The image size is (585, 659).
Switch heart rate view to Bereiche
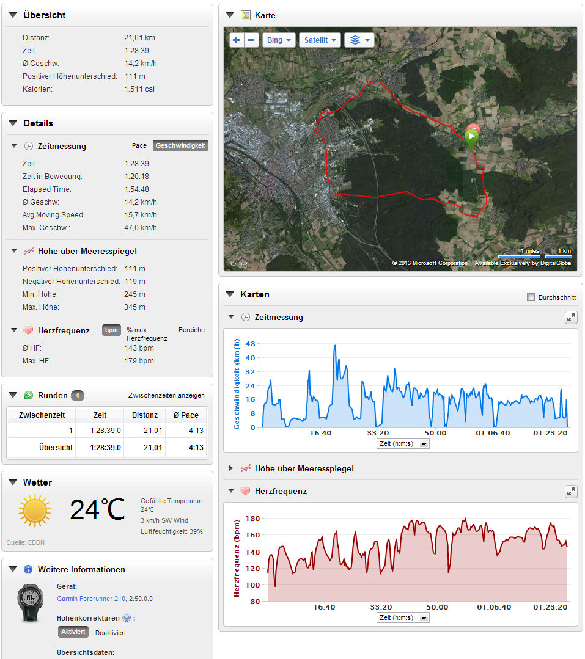point(191,330)
